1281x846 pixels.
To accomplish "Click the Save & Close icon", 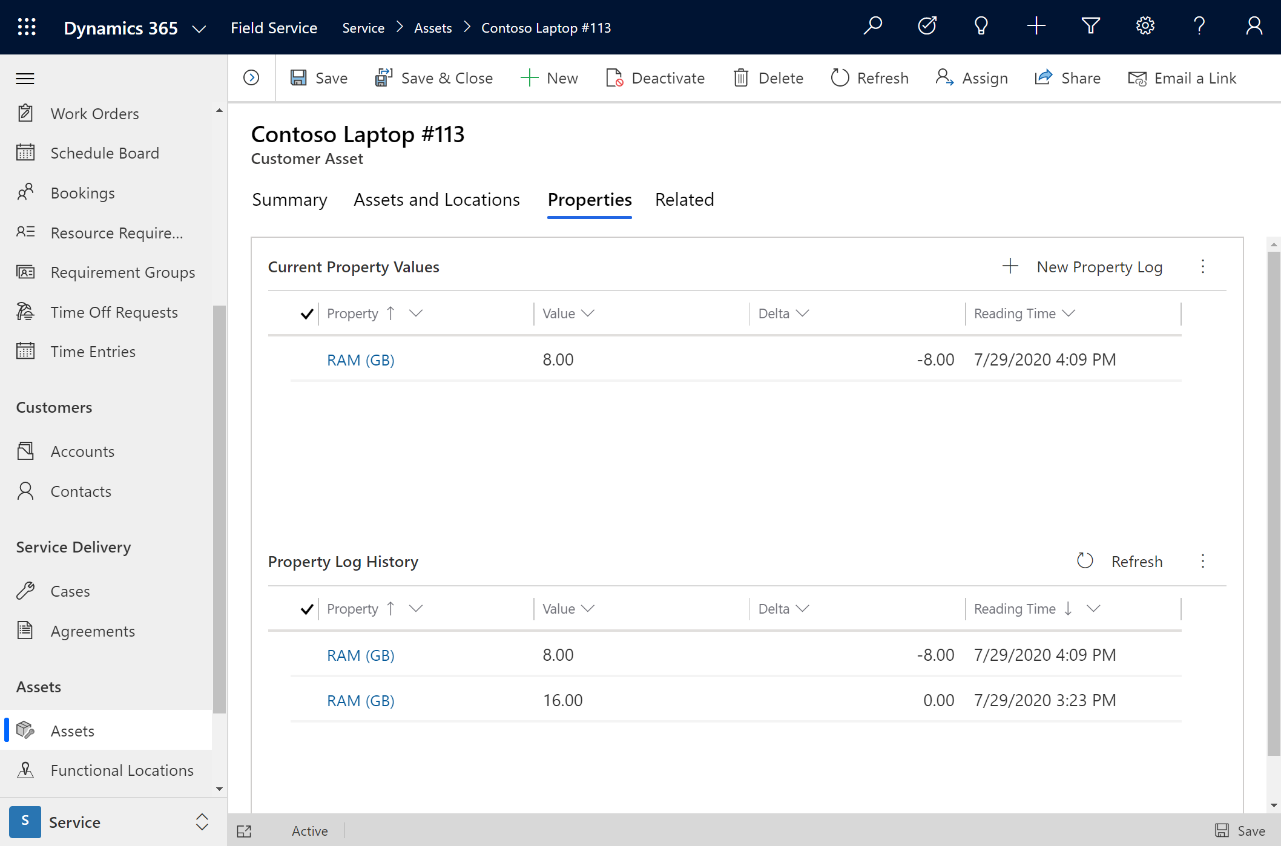I will click(x=383, y=77).
